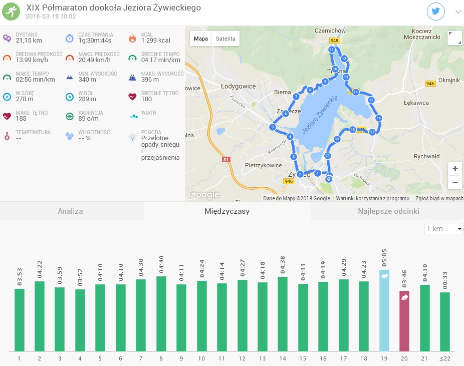Viewport: 464px width, 366px height.
Task: Click the duration stopwatch icon
Action: click(x=70, y=38)
